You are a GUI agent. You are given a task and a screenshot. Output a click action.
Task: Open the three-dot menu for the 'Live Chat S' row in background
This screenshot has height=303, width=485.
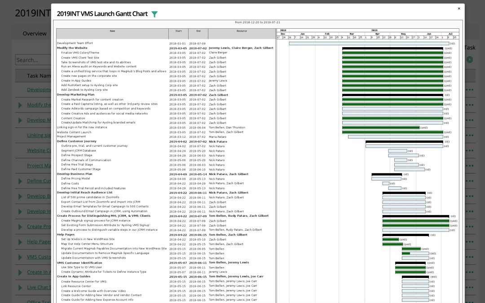(470, 288)
